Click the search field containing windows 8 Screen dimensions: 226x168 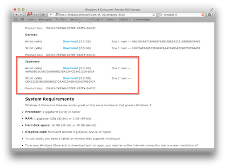point(181,15)
